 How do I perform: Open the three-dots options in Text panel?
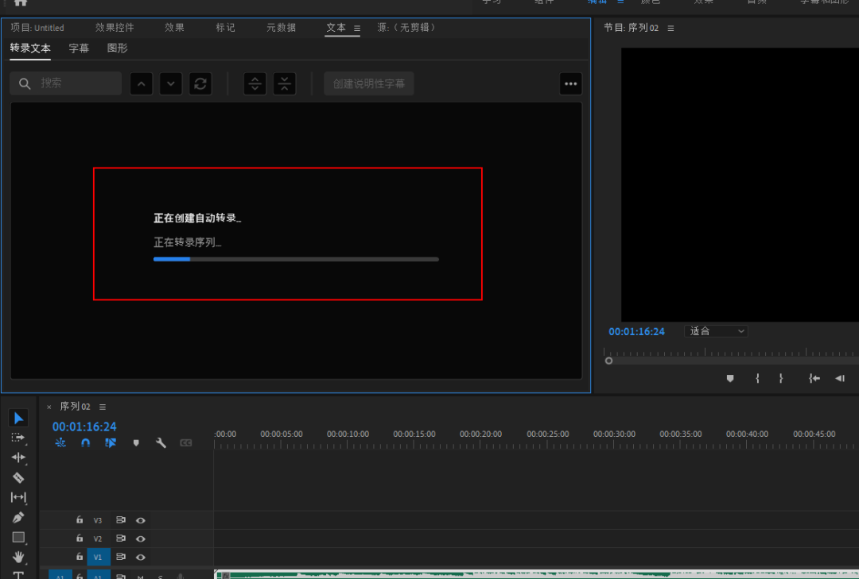(x=571, y=83)
